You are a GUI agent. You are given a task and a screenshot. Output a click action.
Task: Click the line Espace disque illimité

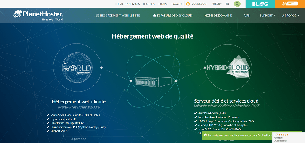pos(63,119)
